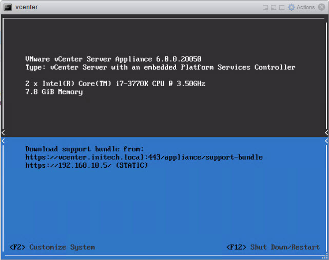Click the 192.168.10.5 static address URL
The width and height of the screenshot is (329, 260).
pyautogui.click(x=86, y=166)
